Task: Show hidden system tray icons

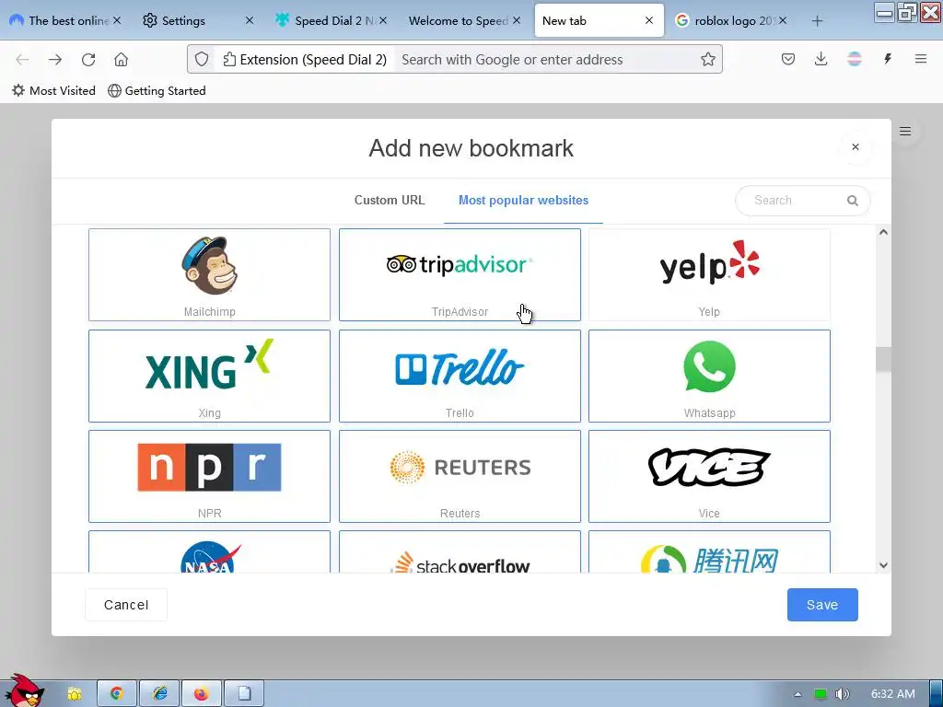Action: (x=797, y=694)
